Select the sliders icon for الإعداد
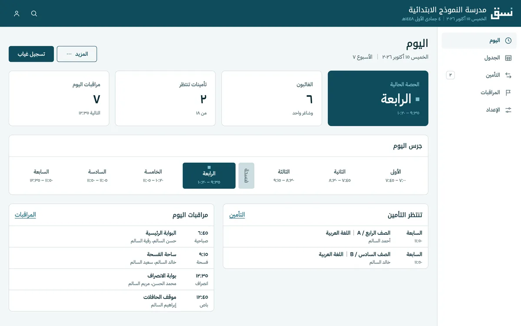The height and width of the screenshot is (326, 521). (x=508, y=110)
